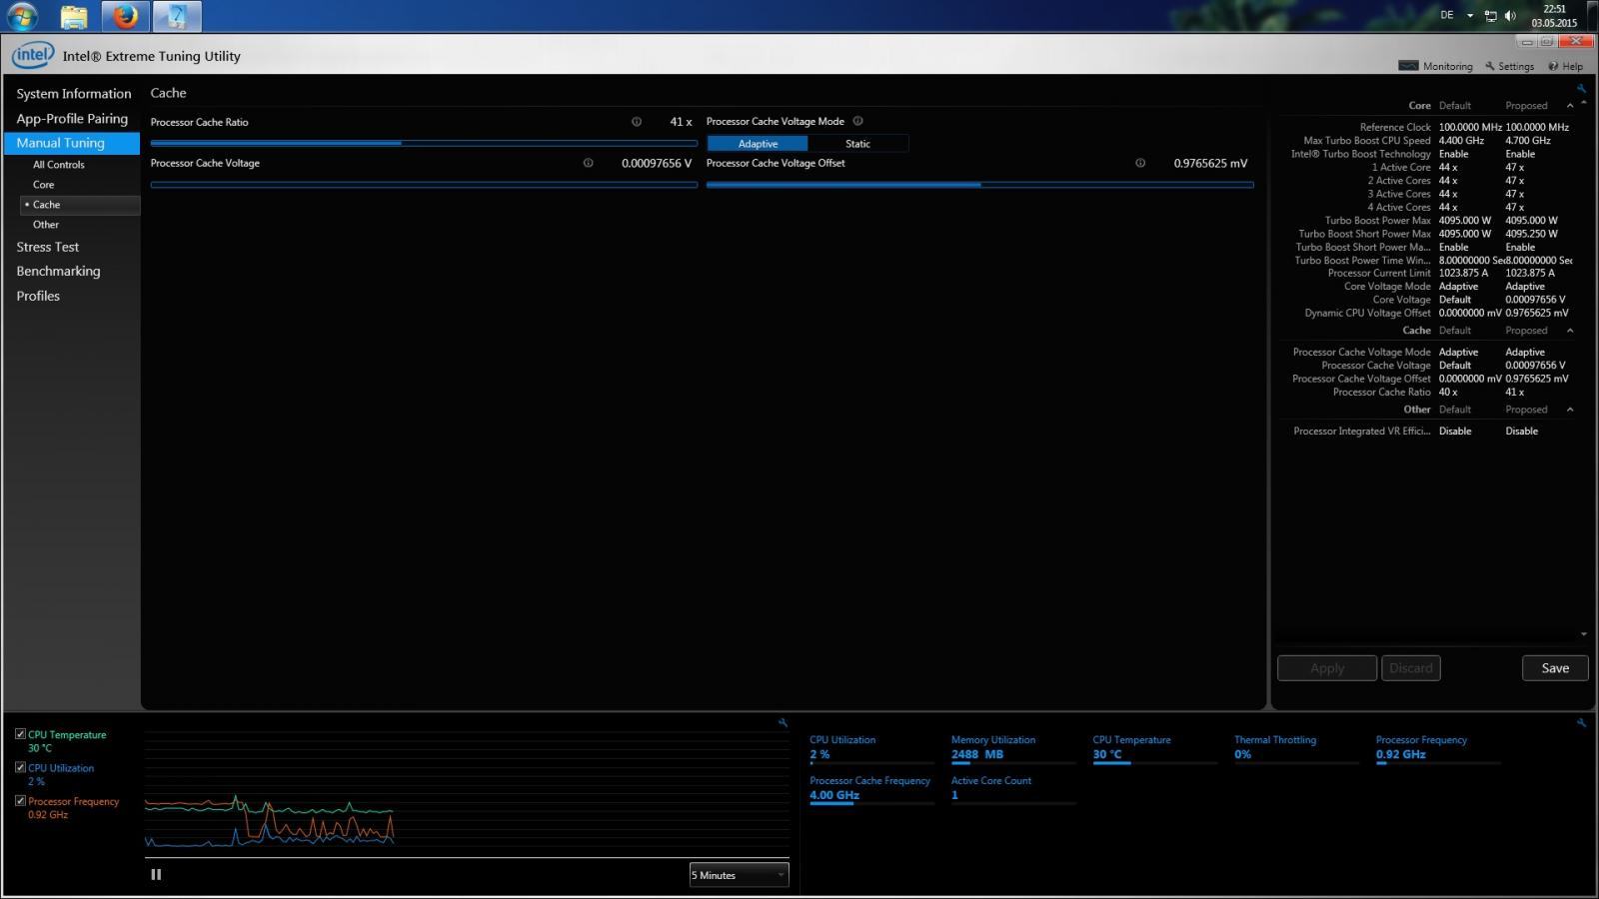
Task: Click Processor Cache Frequency 4.00 GHz readout
Action: click(870, 789)
